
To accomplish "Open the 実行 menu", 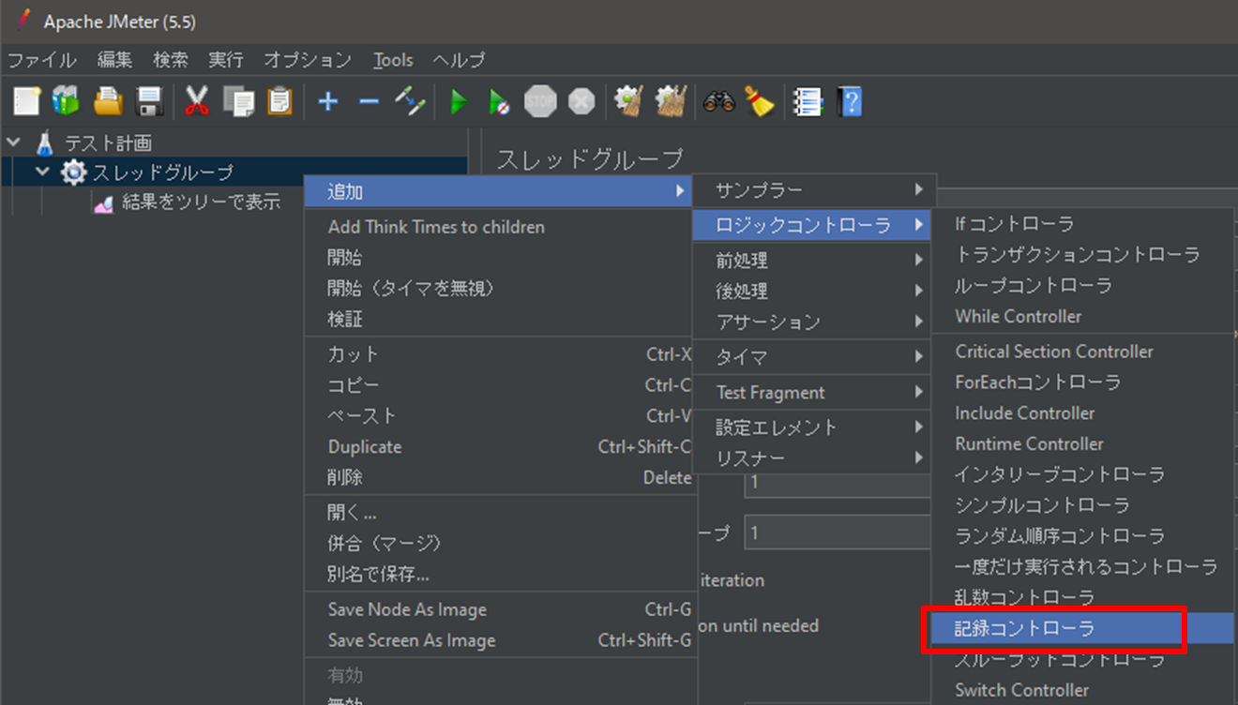I will pyautogui.click(x=225, y=60).
